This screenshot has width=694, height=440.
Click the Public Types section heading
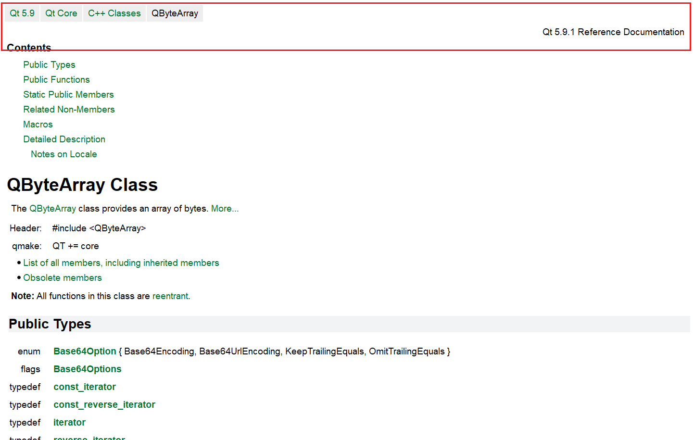click(50, 324)
